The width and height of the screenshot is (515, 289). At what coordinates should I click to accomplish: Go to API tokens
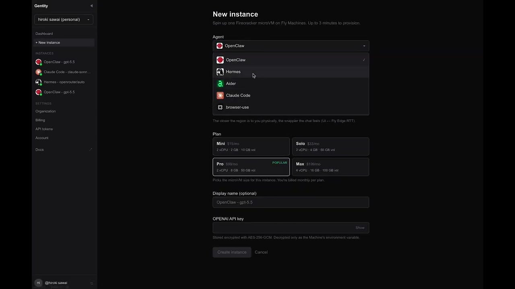pyautogui.click(x=44, y=129)
